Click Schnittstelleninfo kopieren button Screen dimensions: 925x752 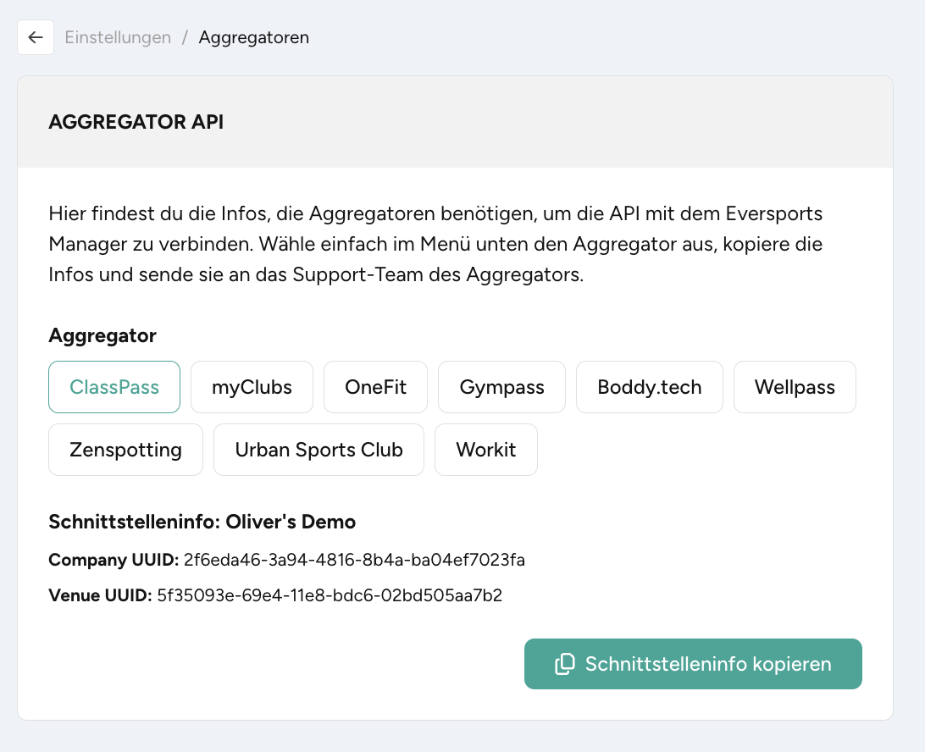693,664
